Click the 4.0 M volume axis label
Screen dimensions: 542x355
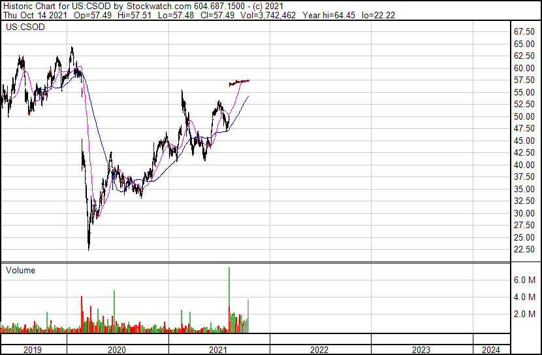(x=525, y=297)
